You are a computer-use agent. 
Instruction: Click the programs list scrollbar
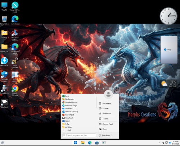96,102
